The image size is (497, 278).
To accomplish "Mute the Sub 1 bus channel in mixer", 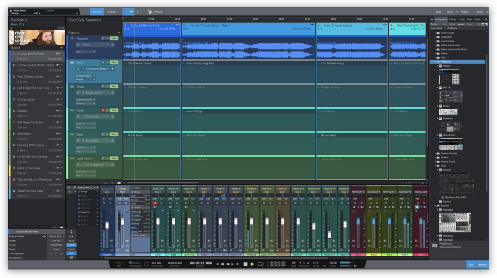I will pos(355,203).
